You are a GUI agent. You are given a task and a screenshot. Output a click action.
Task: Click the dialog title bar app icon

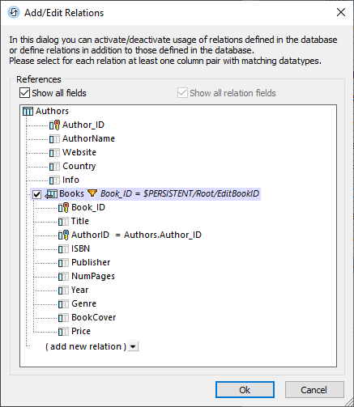14,12
